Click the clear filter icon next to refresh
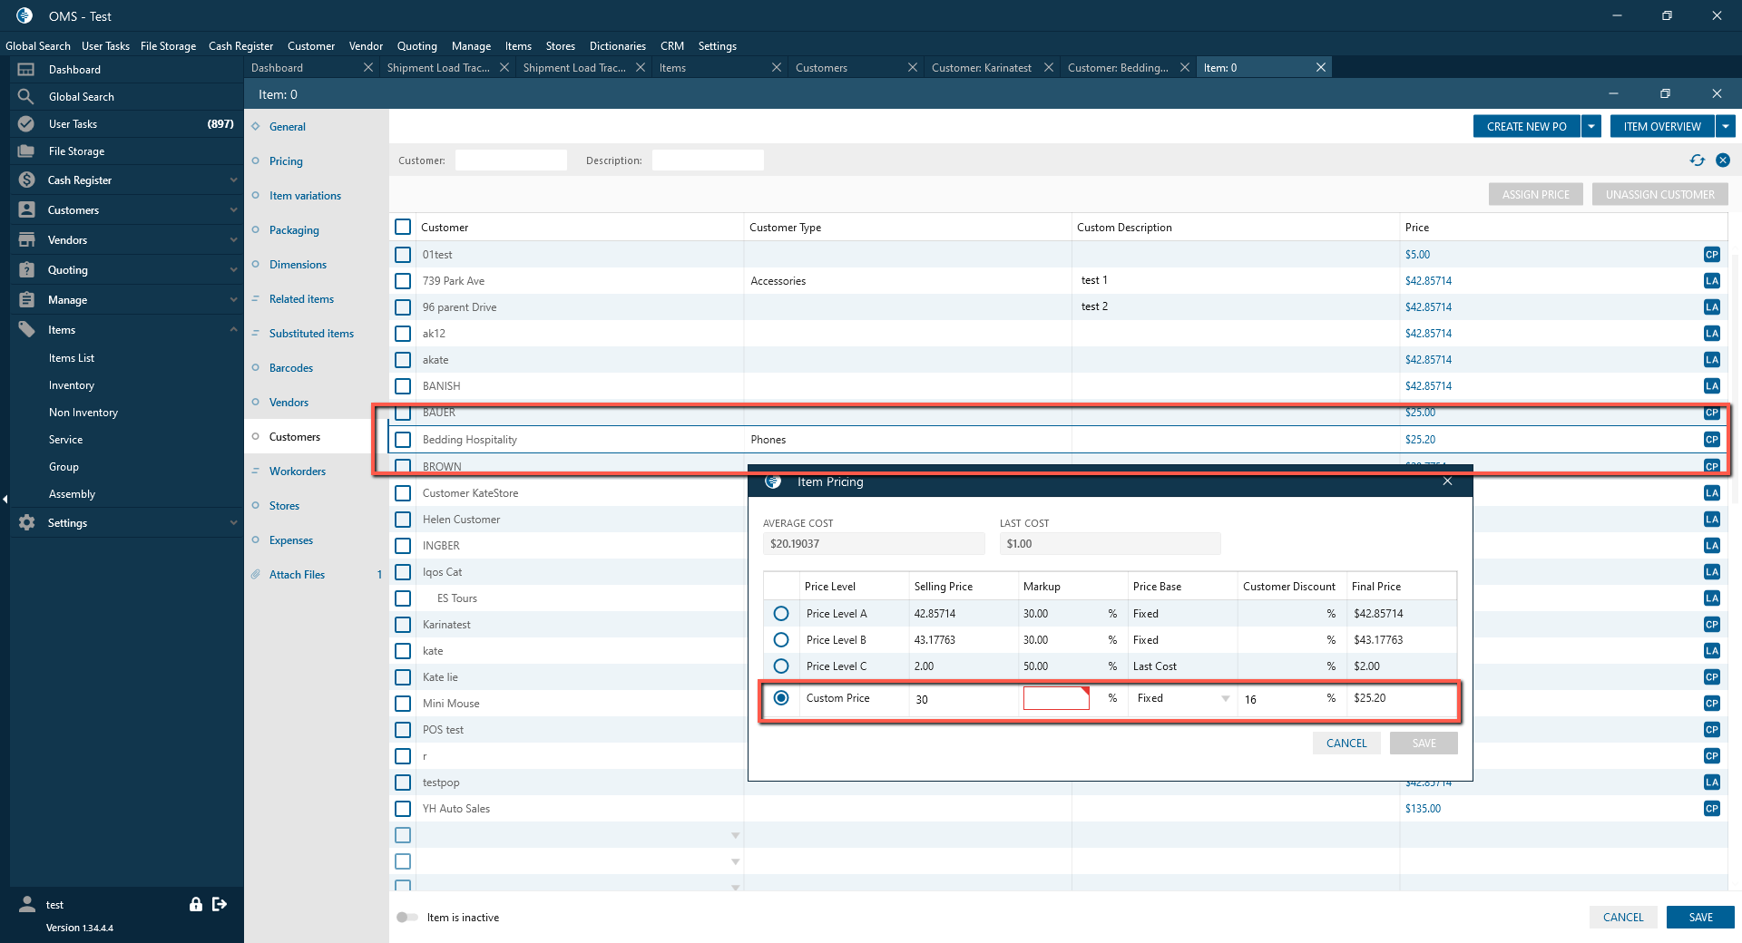Viewport: 1742px width, 943px height. click(x=1723, y=160)
